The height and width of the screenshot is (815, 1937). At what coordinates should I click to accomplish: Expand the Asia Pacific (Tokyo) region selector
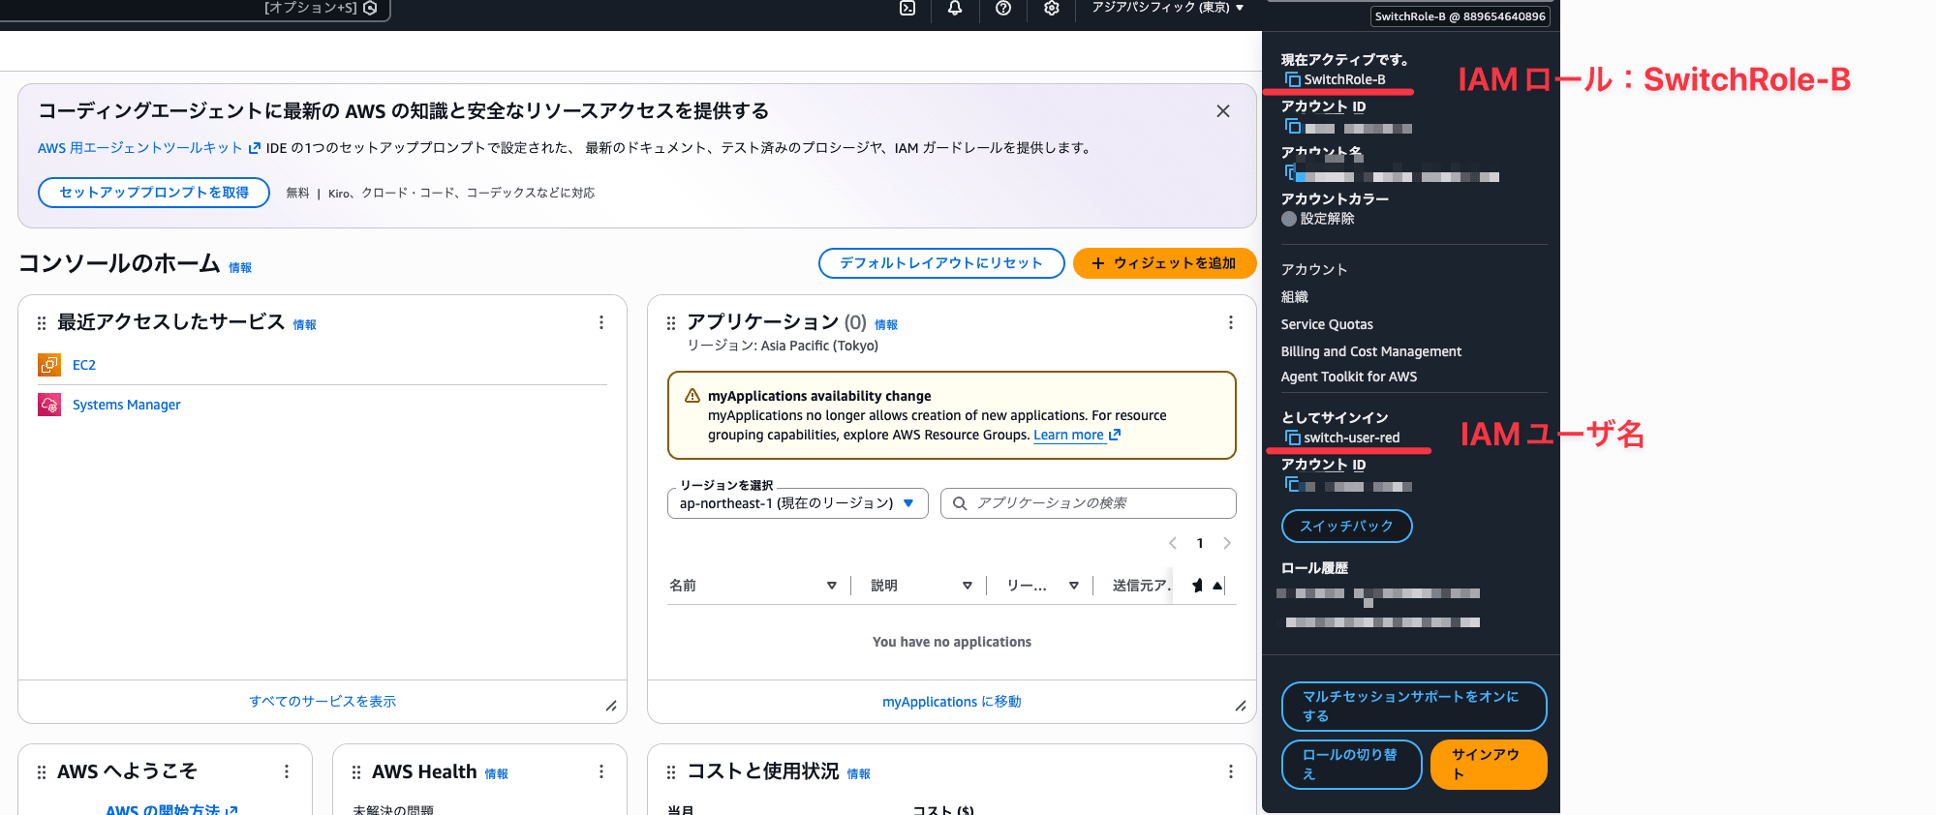(x=1168, y=8)
